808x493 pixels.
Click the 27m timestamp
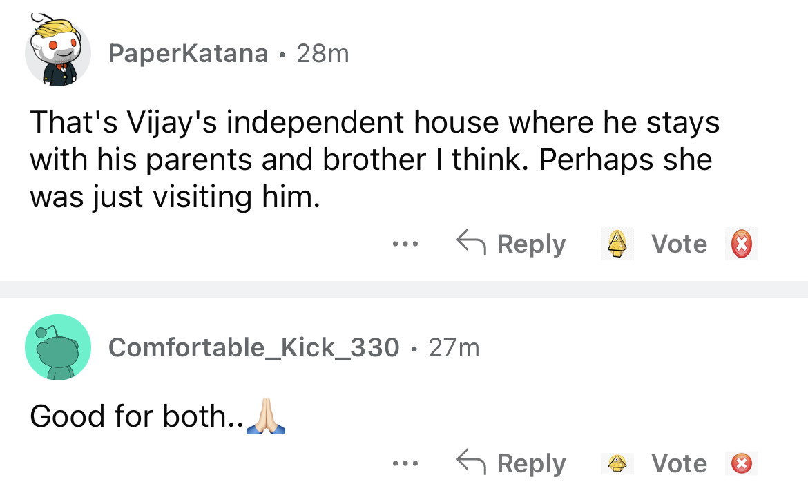tap(454, 347)
